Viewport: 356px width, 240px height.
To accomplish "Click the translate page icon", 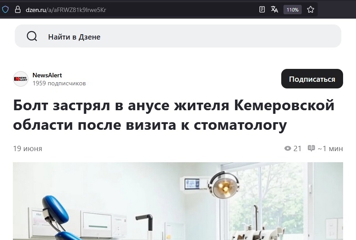I will pyautogui.click(x=274, y=9).
